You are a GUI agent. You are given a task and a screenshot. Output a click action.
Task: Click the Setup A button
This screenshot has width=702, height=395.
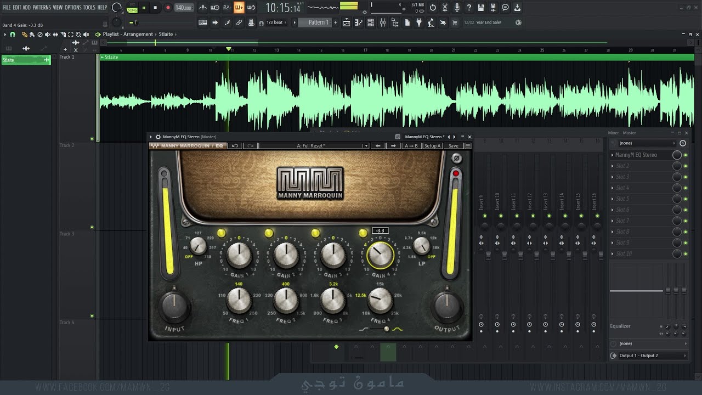tap(432, 146)
